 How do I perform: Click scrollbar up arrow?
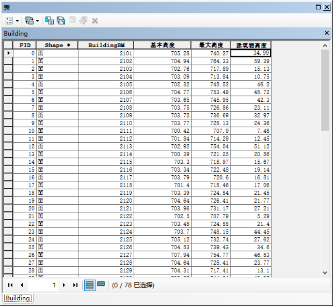[x=325, y=45]
